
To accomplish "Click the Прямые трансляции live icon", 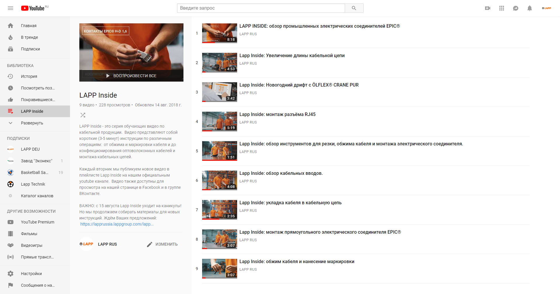I will (x=10, y=257).
